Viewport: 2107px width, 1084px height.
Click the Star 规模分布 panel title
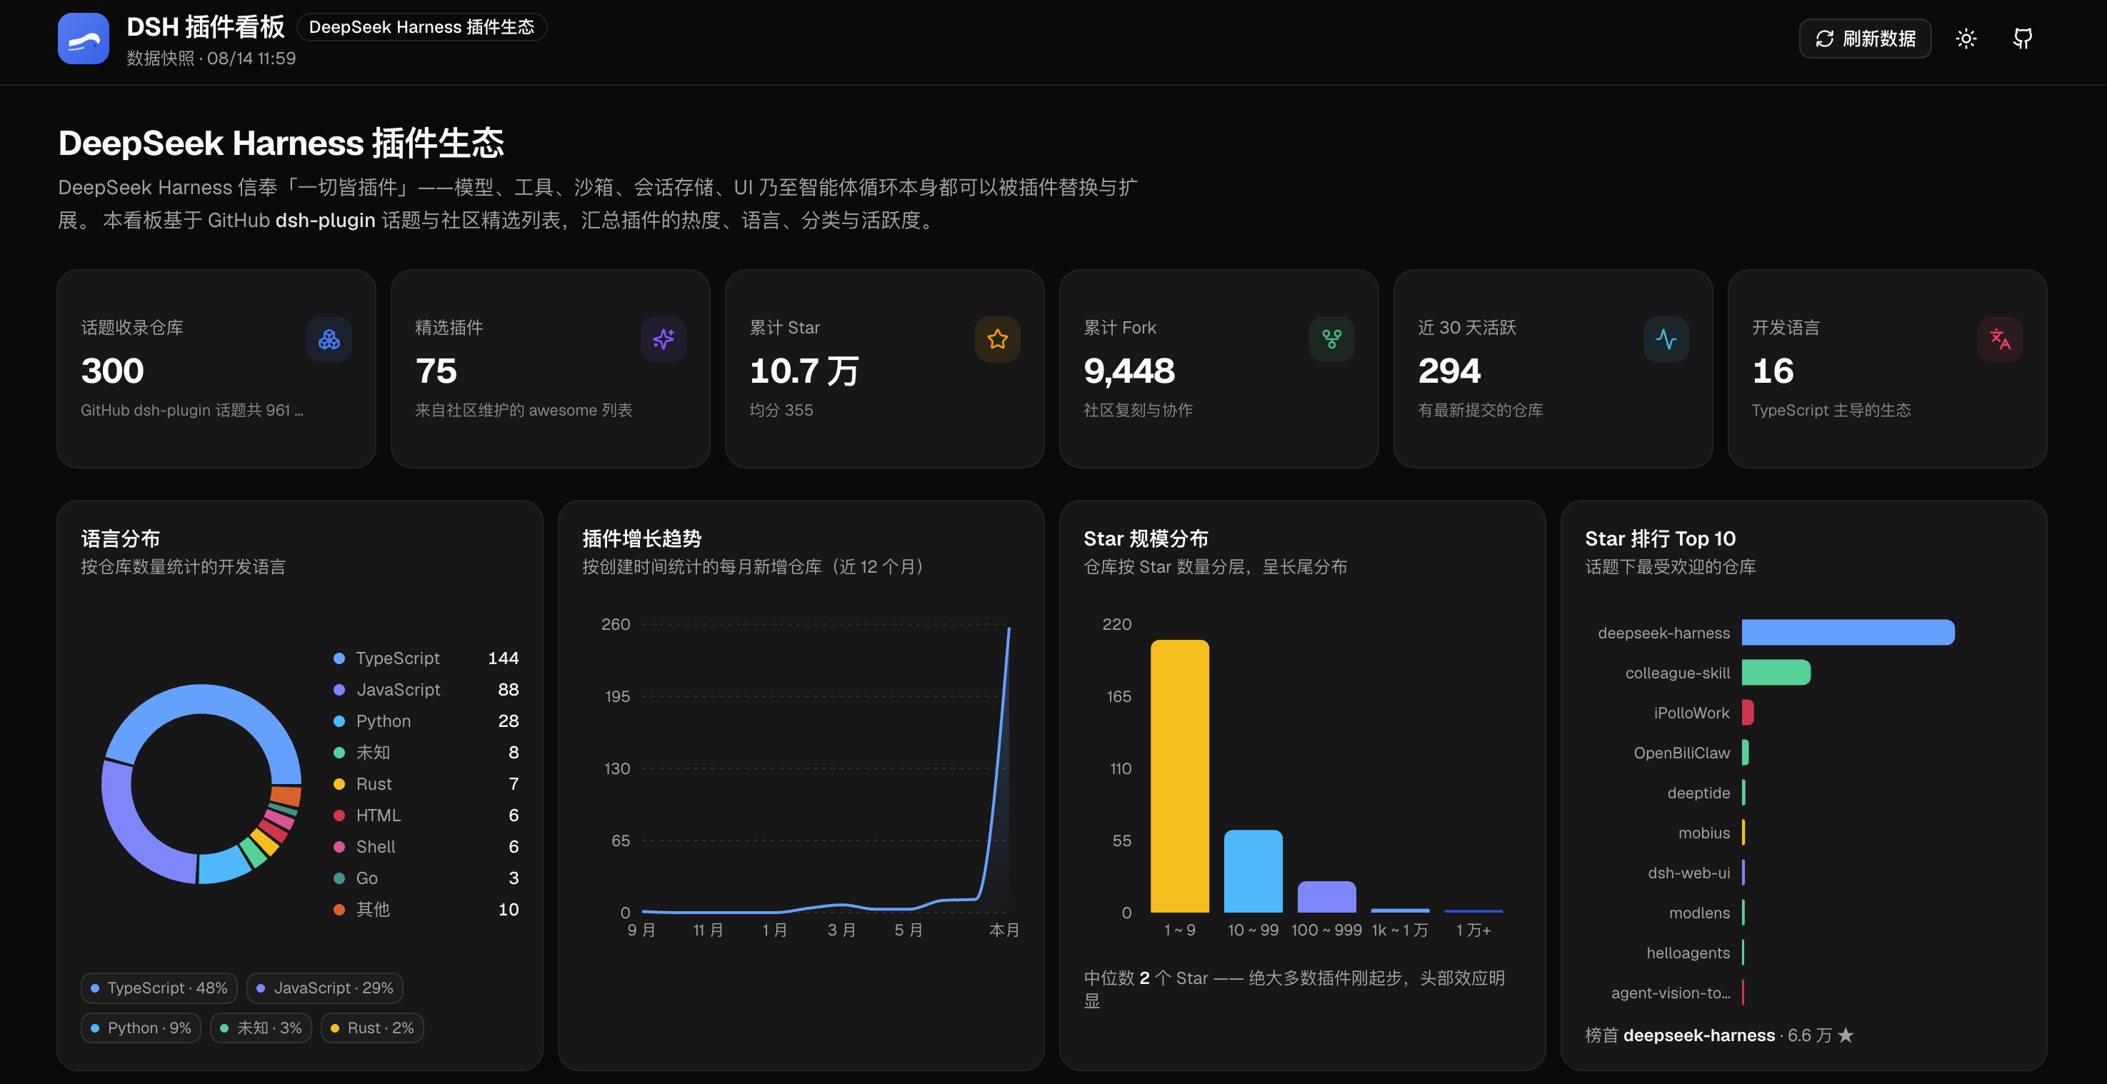(x=1146, y=538)
